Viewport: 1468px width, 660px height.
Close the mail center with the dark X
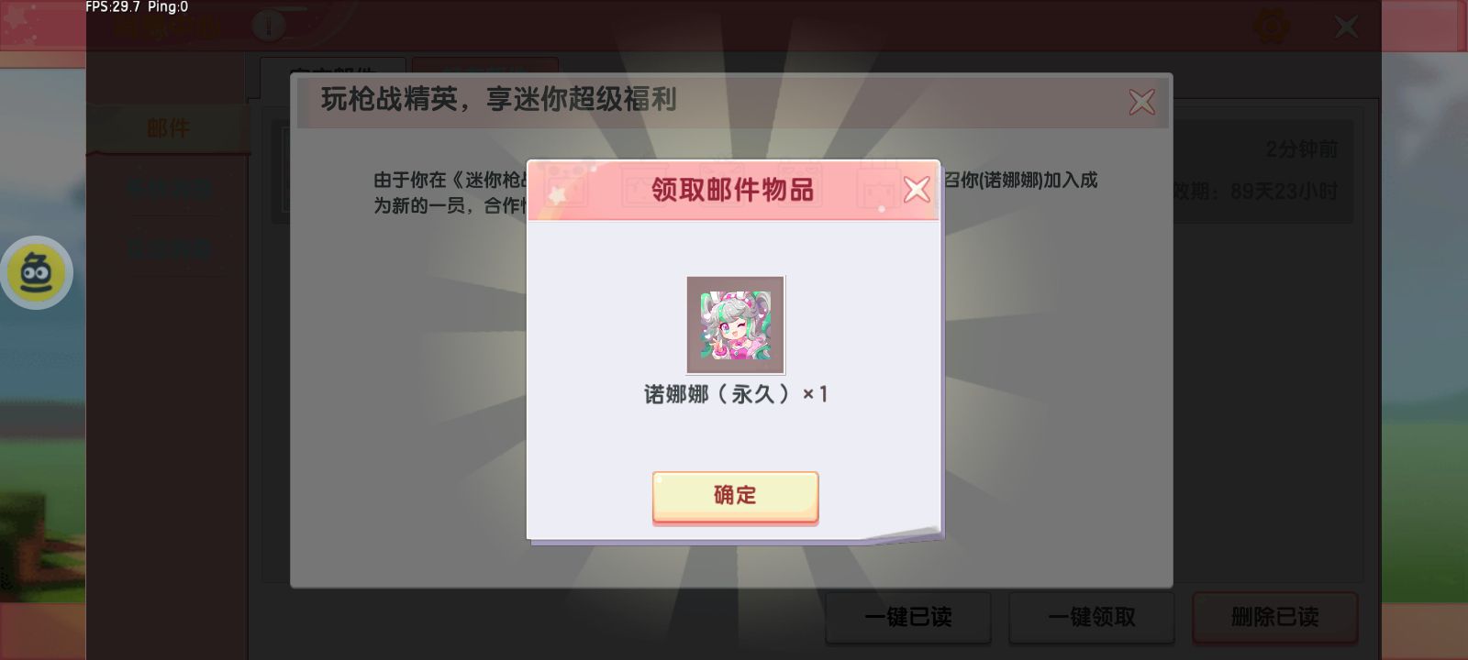coord(1346,27)
